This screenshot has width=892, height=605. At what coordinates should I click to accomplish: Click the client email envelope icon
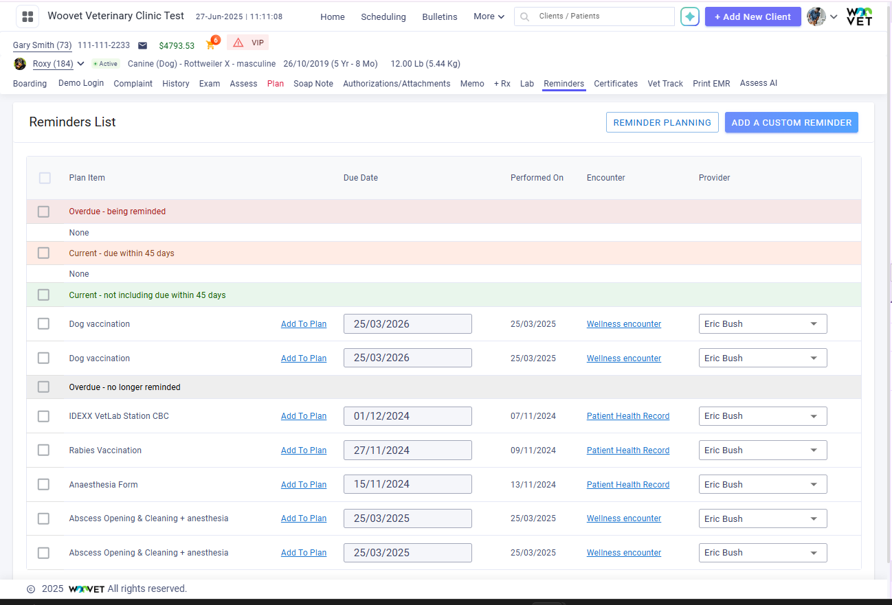click(142, 45)
